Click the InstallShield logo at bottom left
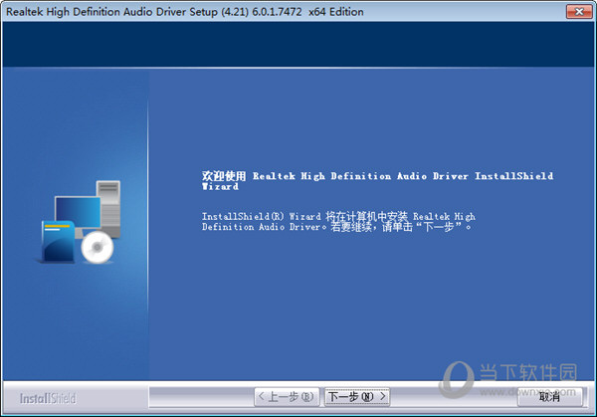This screenshot has height=417, width=597. tap(46, 398)
